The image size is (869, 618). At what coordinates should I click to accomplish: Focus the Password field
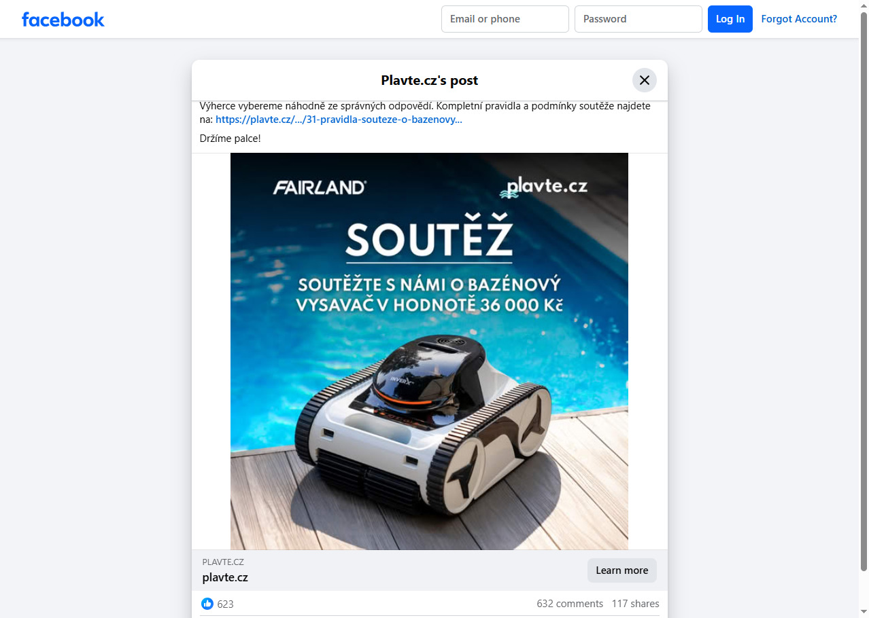(x=638, y=19)
